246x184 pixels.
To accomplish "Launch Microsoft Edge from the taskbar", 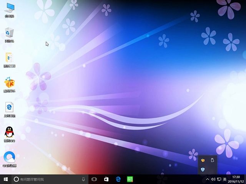I will pyautogui.click(x=118, y=179).
